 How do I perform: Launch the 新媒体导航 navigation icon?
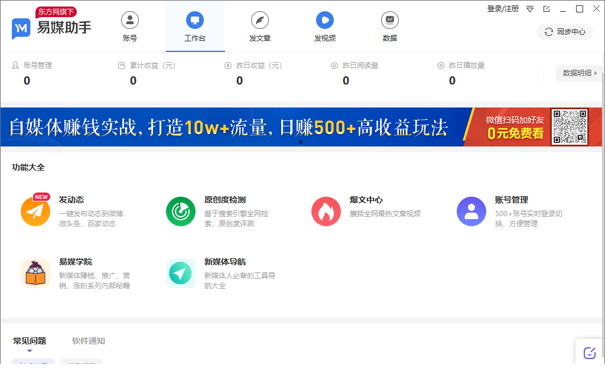click(x=181, y=273)
